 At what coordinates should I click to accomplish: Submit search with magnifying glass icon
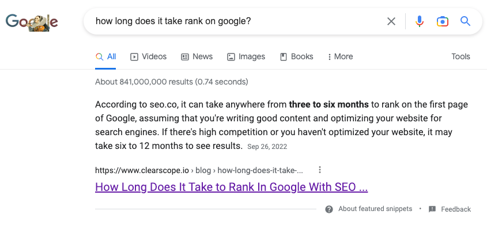tap(465, 21)
